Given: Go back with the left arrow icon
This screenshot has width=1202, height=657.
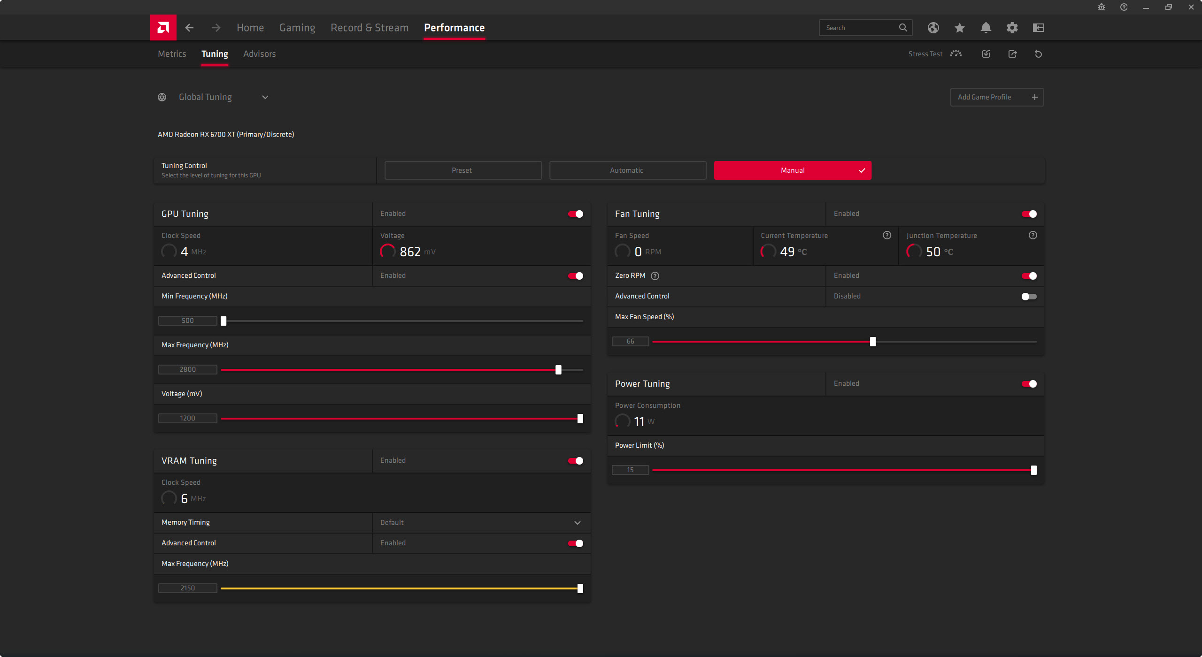Looking at the screenshot, I should click(189, 28).
